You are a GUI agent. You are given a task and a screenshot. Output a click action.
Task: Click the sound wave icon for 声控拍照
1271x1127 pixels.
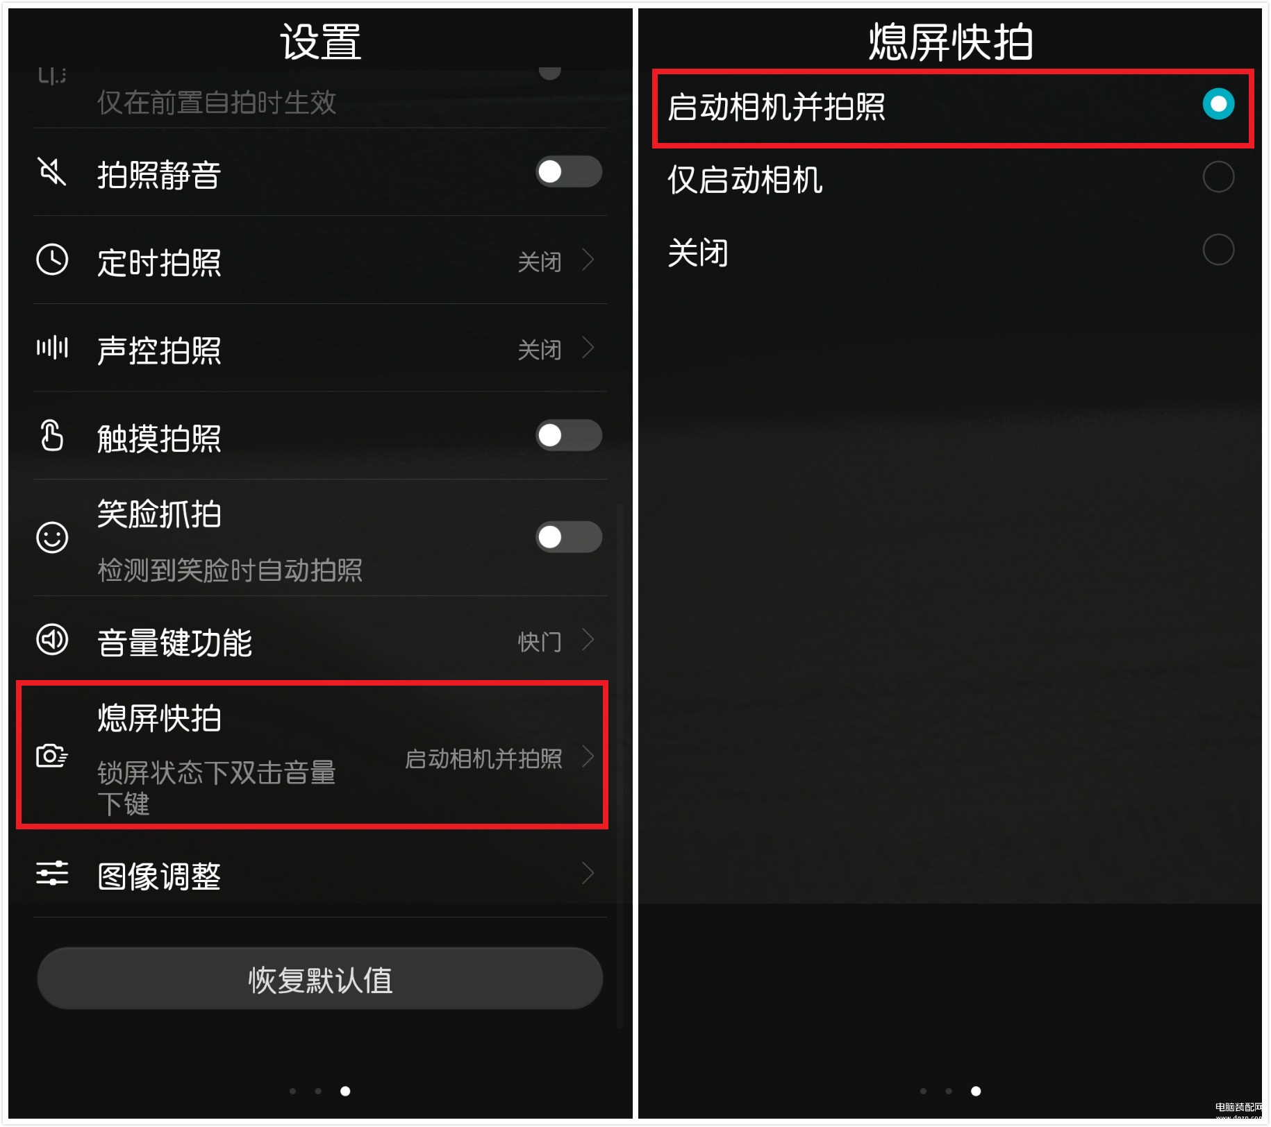(52, 347)
